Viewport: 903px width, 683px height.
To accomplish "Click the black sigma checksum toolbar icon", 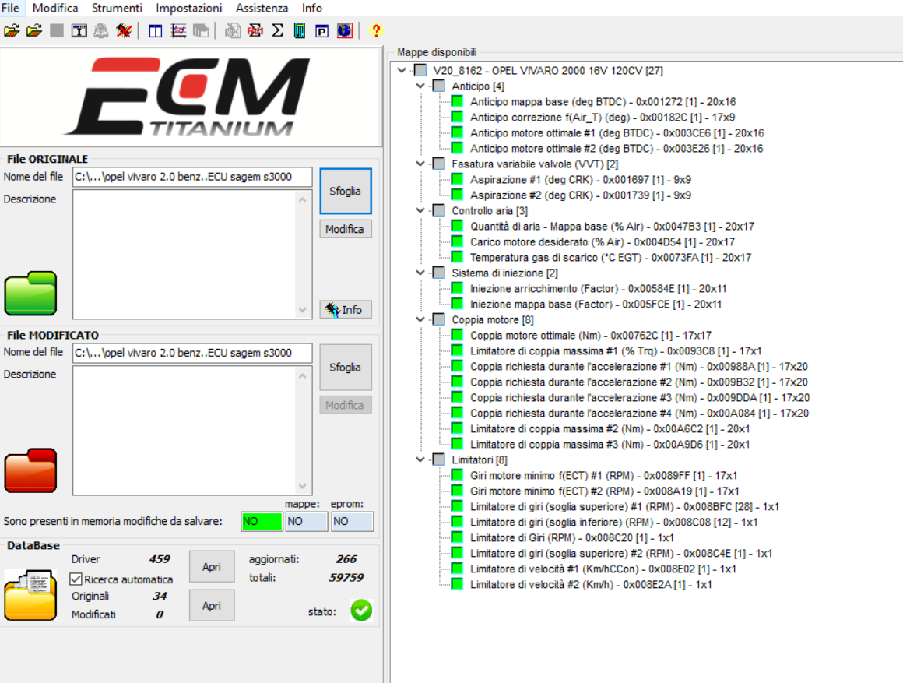I will (277, 30).
